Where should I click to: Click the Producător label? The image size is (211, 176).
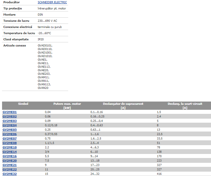(x=11, y=2)
